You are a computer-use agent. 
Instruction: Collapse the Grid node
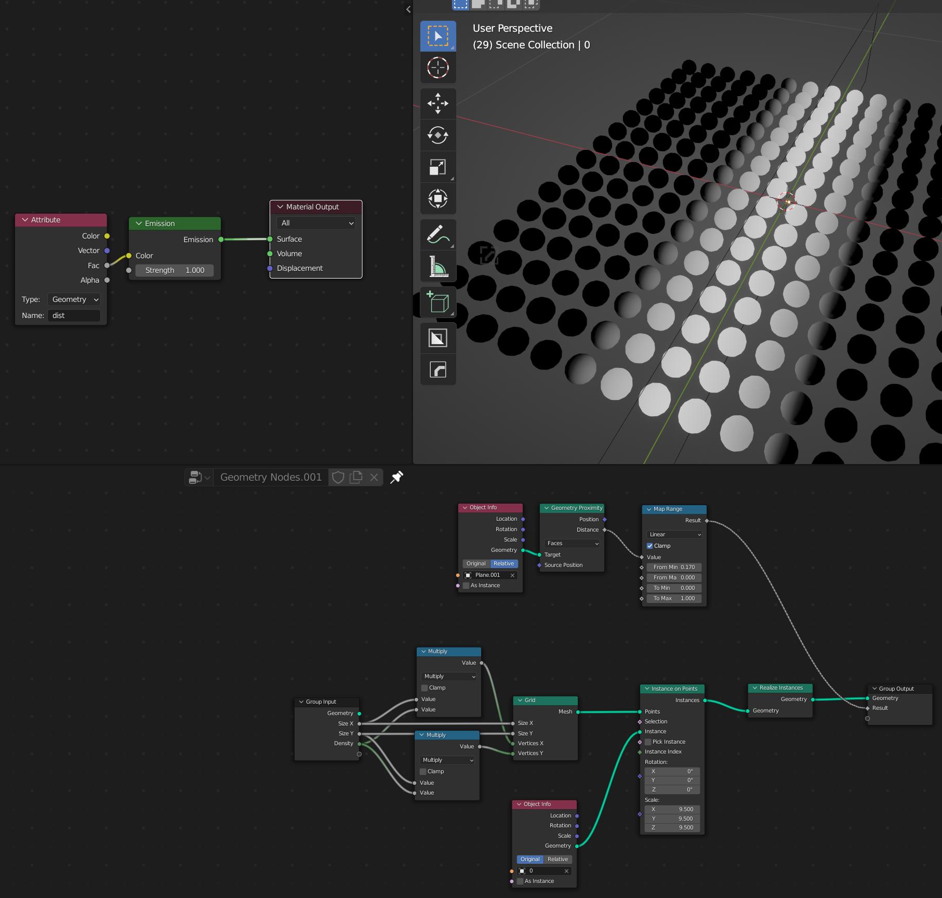520,700
